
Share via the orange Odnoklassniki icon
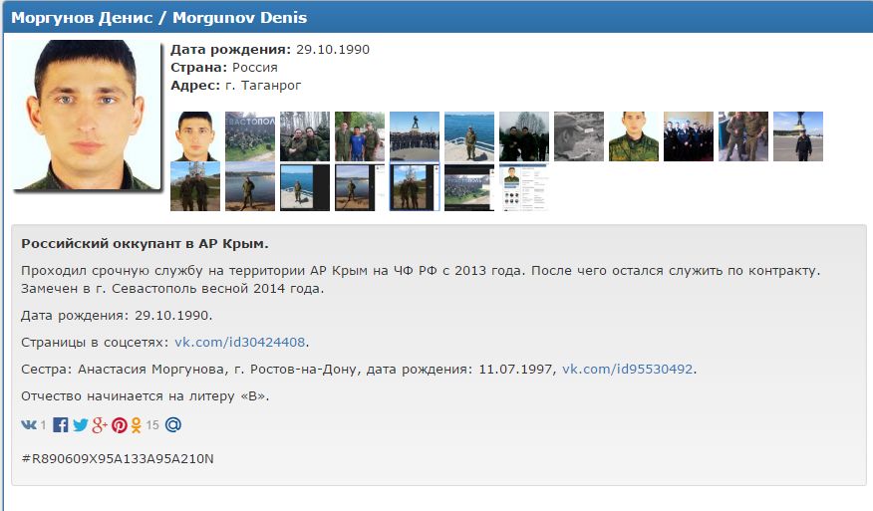coord(137,425)
